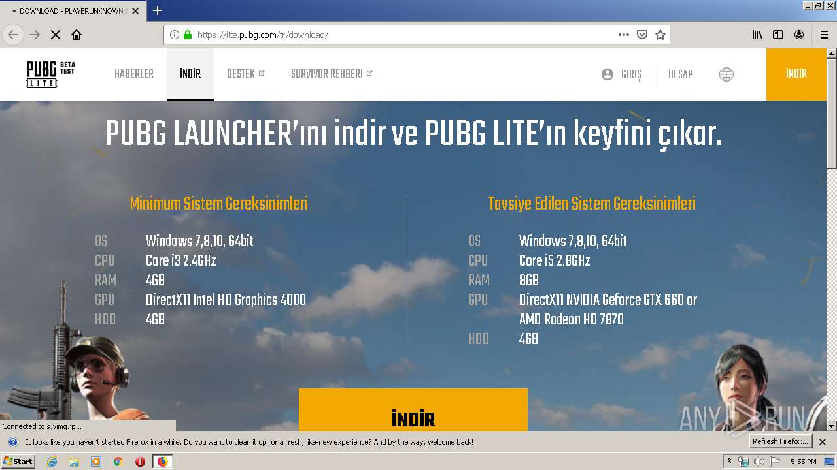Save page to Pocket icon

tap(642, 35)
